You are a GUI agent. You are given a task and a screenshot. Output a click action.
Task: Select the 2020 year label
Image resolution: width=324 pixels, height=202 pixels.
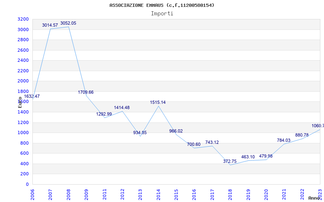coord(266,195)
